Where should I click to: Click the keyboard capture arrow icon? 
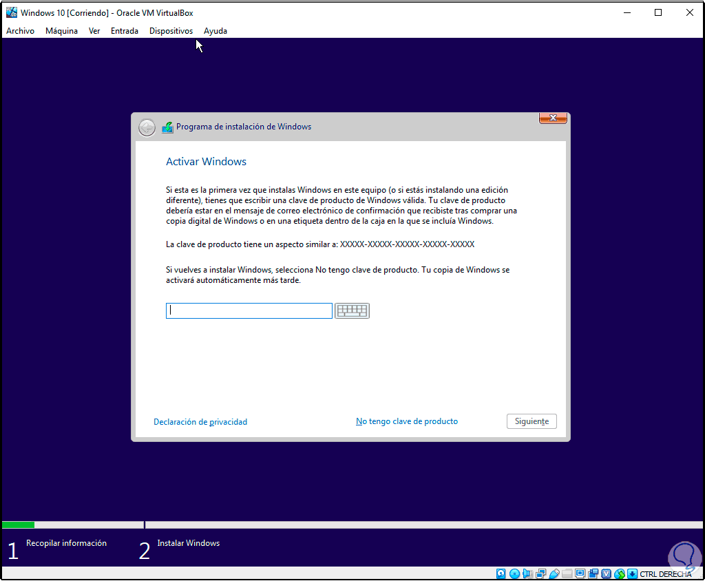[x=632, y=574]
